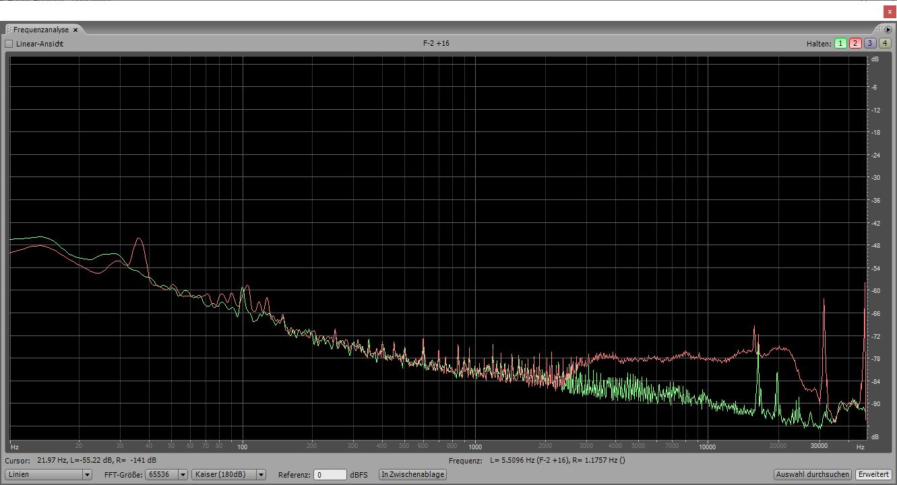Click the 100 Hz axis label
Screen dimensions: 897x485
[x=243, y=447]
